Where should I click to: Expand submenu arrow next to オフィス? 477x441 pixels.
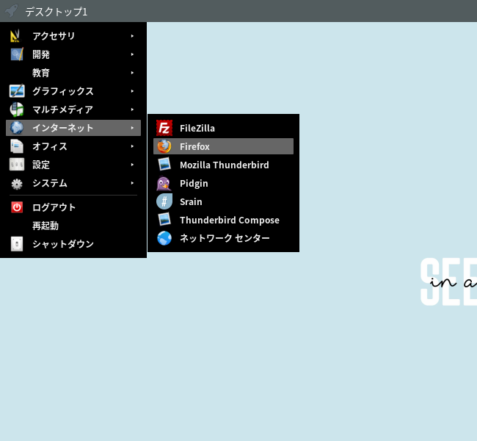pos(132,146)
